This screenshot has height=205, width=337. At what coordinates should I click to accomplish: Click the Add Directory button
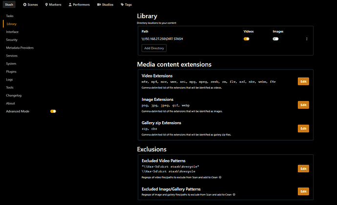[154, 48]
